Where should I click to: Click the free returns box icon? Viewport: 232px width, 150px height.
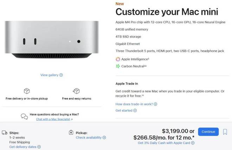point(76,91)
